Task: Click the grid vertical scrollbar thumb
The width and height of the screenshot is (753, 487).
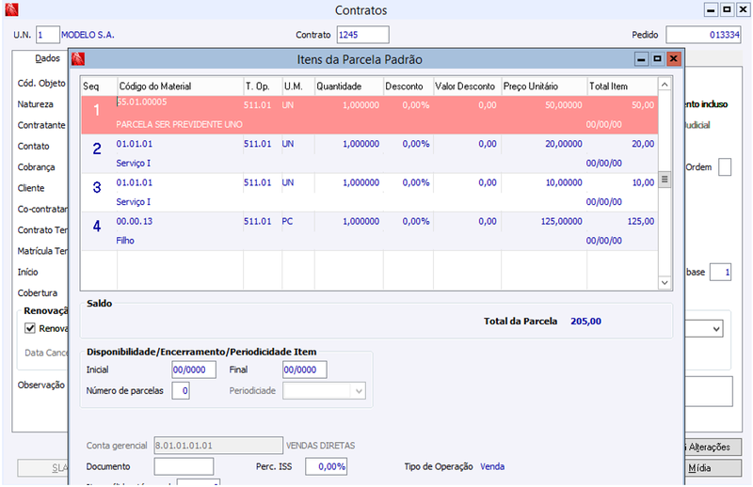Action: (665, 180)
